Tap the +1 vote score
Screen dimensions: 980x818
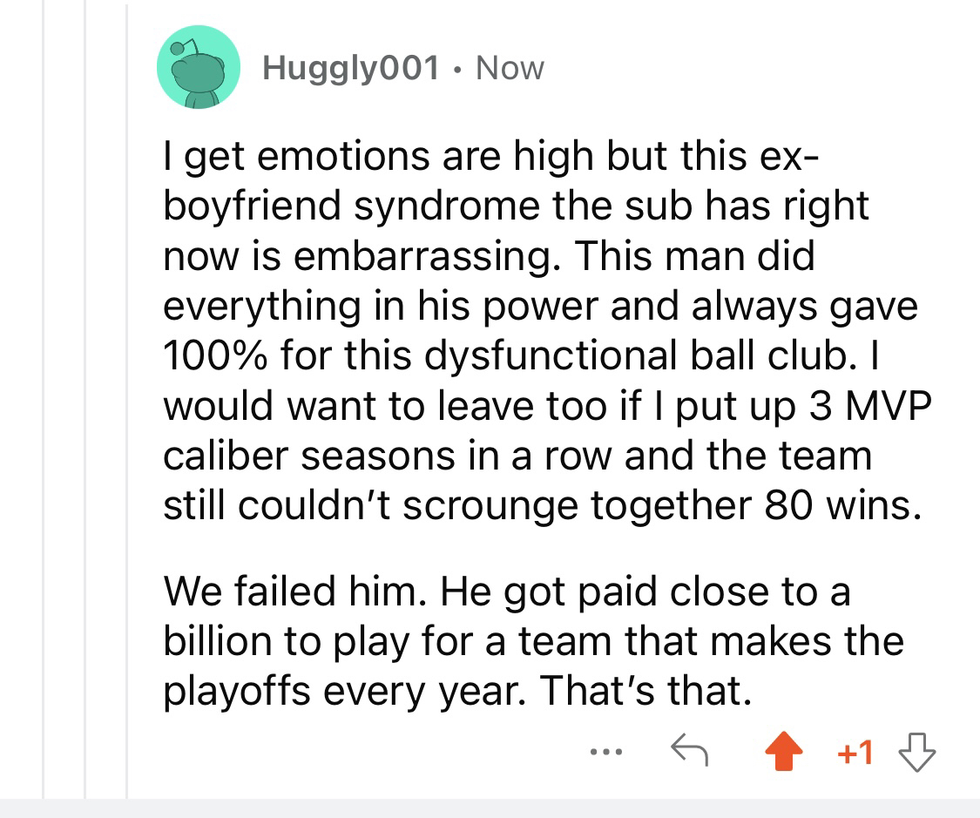pos(855,753)
